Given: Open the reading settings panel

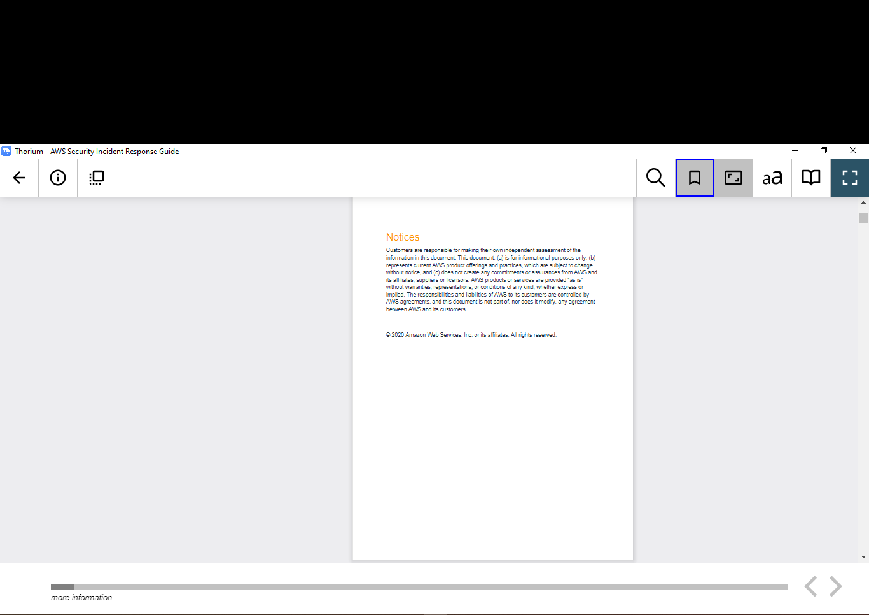Looking at the screenshot, I should (x=772, y=178).
